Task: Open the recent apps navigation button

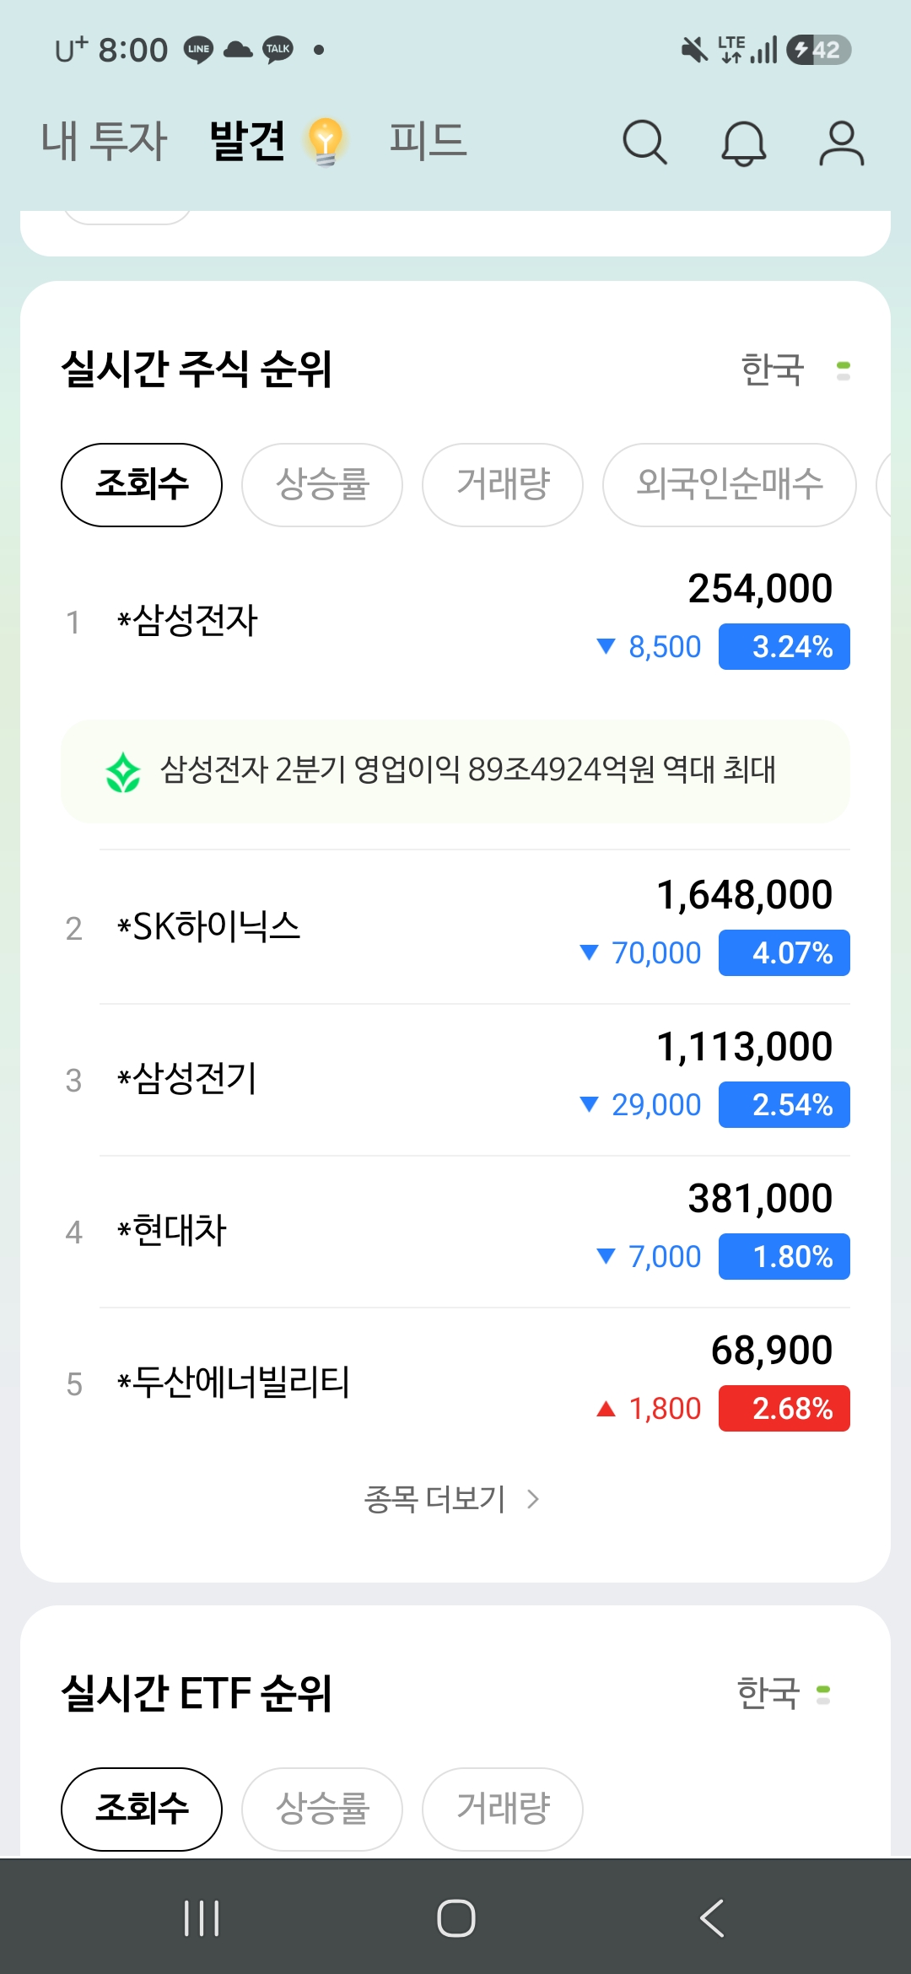Action: pyautogui.click(x=201, y=1918)
